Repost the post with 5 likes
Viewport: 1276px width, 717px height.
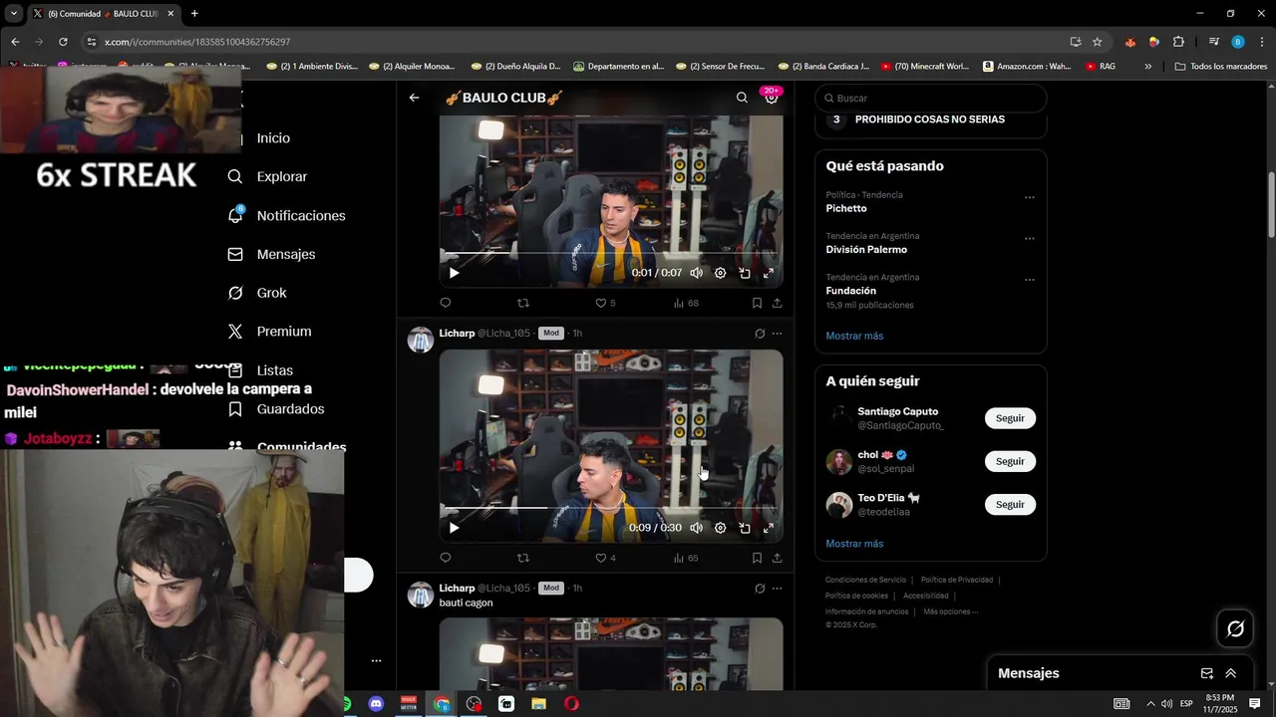[x=523, y=303]
